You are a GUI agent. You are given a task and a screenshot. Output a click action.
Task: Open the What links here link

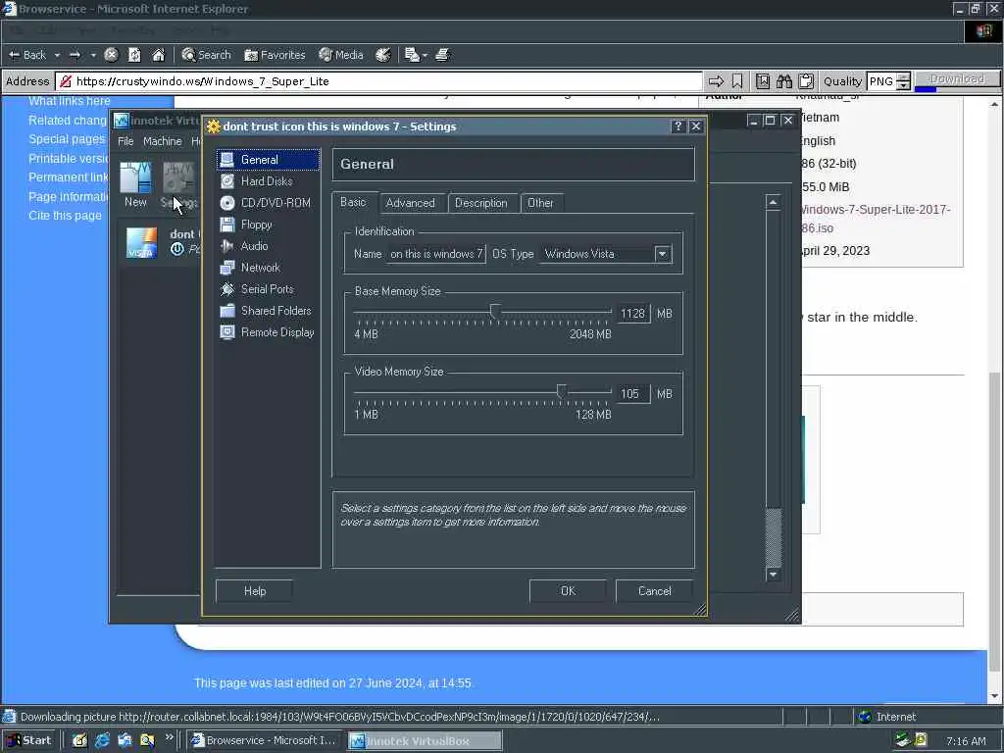pos(70,101)
